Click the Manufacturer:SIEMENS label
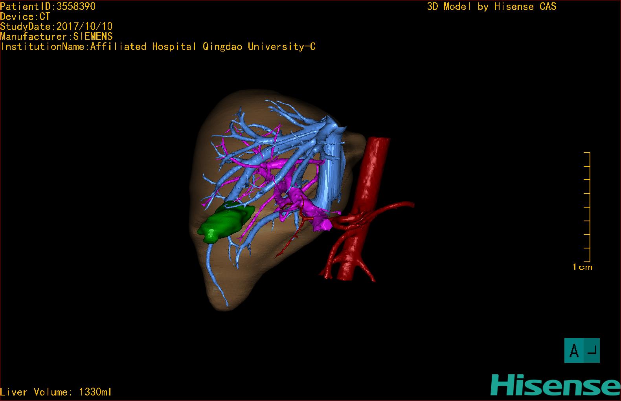The image size is (621, 401). pos(57,37)
